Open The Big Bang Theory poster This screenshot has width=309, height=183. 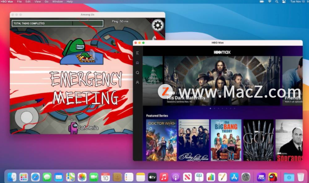point(226,140)
